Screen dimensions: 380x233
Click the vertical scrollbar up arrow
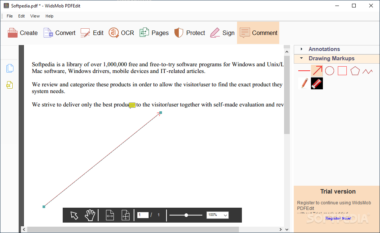[x=287, y=52]
